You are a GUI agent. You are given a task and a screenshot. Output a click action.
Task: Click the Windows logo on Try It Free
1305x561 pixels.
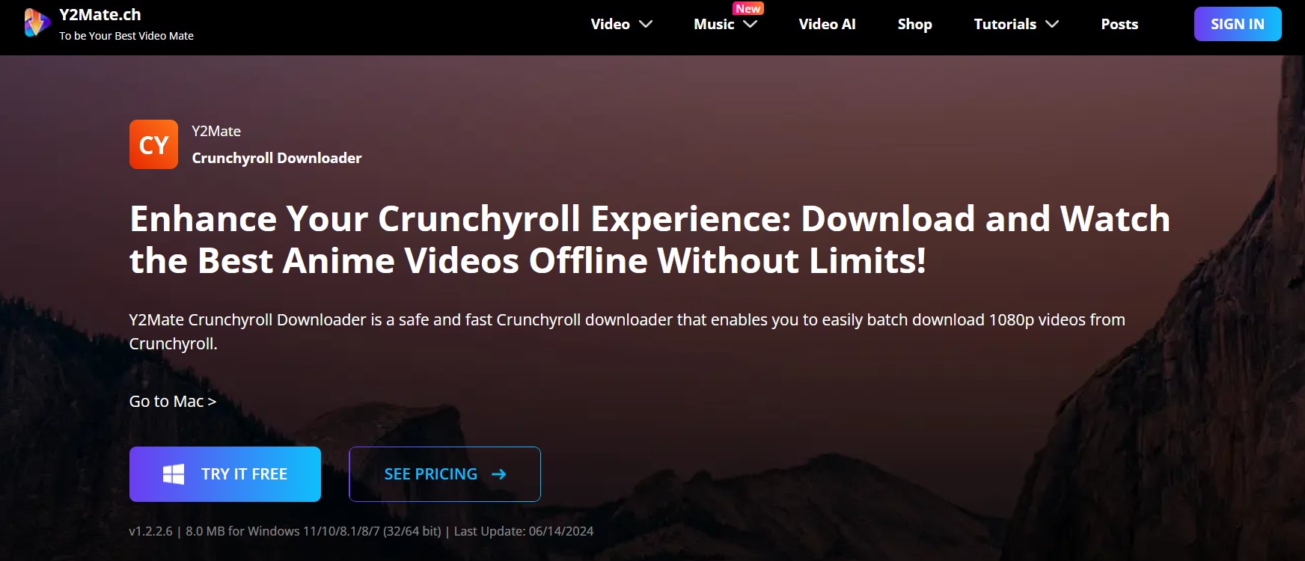(174, 474)
